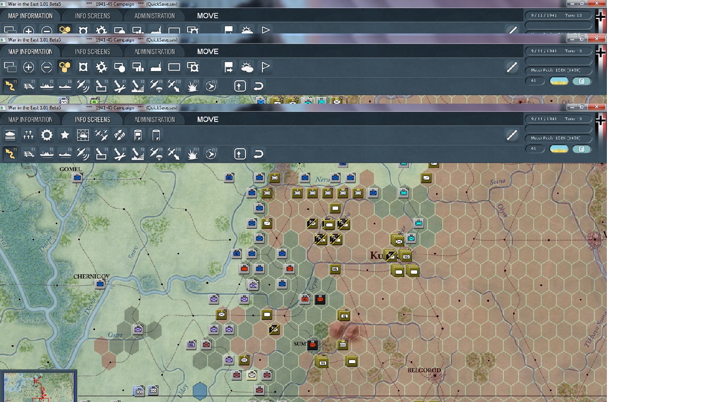Toggle hex grid display in middle window
The height and width of the screenshot is (402, 714).
click(65, 67)
